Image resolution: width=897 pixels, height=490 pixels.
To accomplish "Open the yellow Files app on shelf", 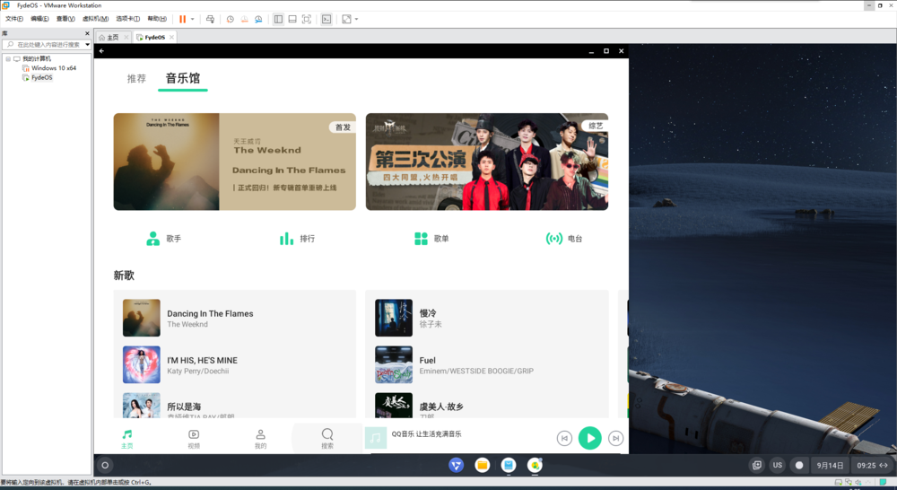I will (x=483, y=466).
